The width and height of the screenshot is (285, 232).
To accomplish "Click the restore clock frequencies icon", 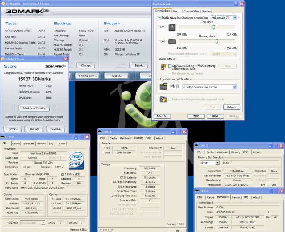I will [163, 99].
